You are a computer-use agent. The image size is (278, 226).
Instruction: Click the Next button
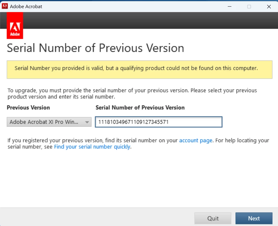pyautogui.click(x=254, y=218)
